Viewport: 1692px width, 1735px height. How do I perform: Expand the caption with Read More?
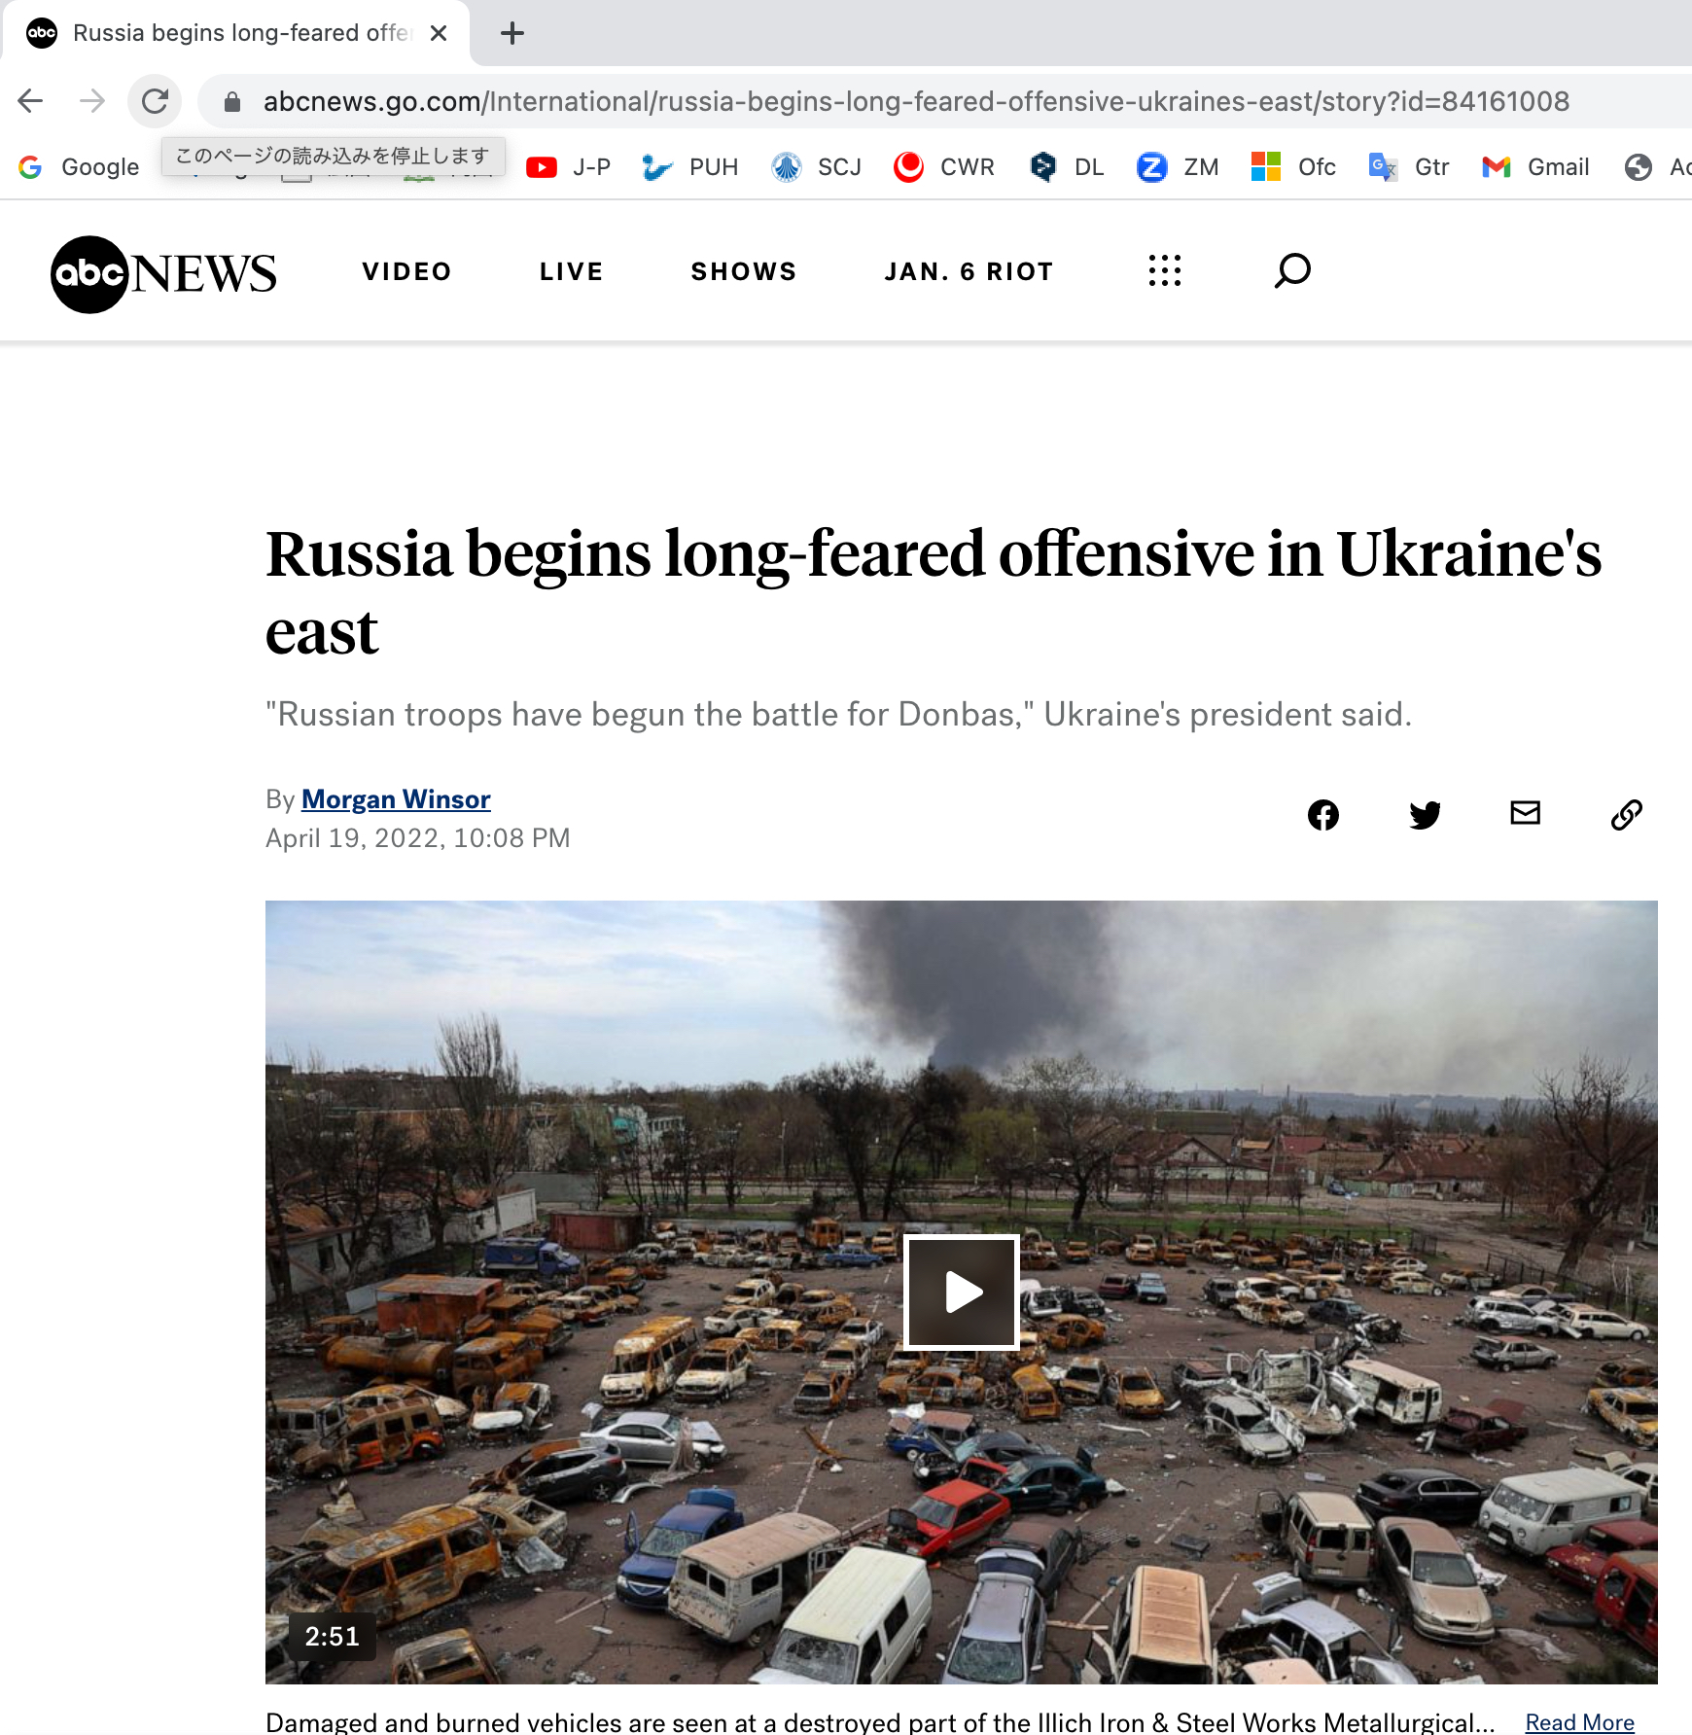tap(1579, 1722)
